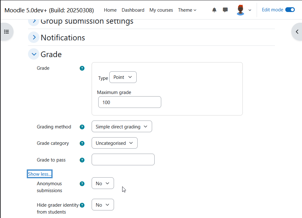
Task: Open the Theme menu
Action: (187, 10)
